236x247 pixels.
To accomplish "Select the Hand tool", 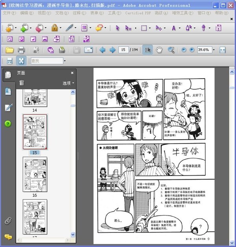I will (159, 50).
